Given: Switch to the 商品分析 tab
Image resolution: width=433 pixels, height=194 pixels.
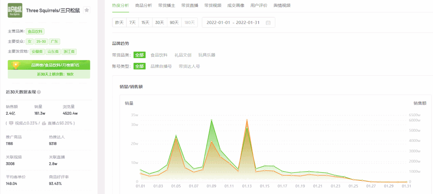Looking at the screenshot, I should click(144, 5).
